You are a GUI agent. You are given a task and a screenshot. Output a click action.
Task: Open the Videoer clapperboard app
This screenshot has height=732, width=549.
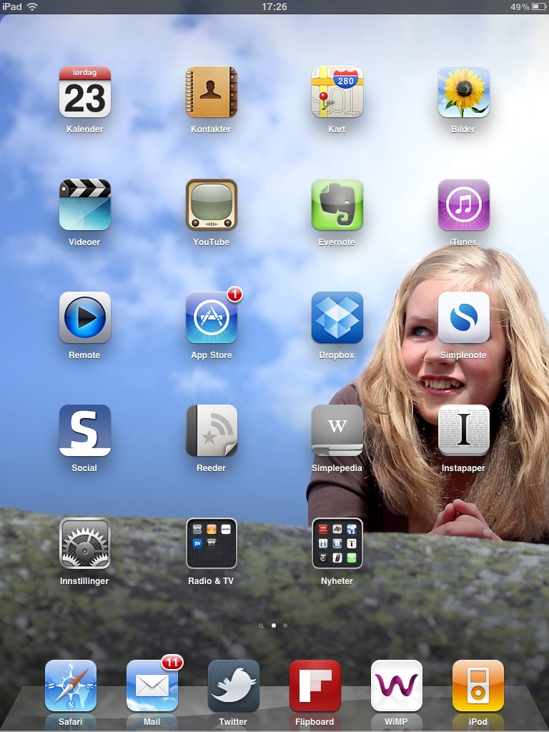pyautogui.click(x=85, y=204)
